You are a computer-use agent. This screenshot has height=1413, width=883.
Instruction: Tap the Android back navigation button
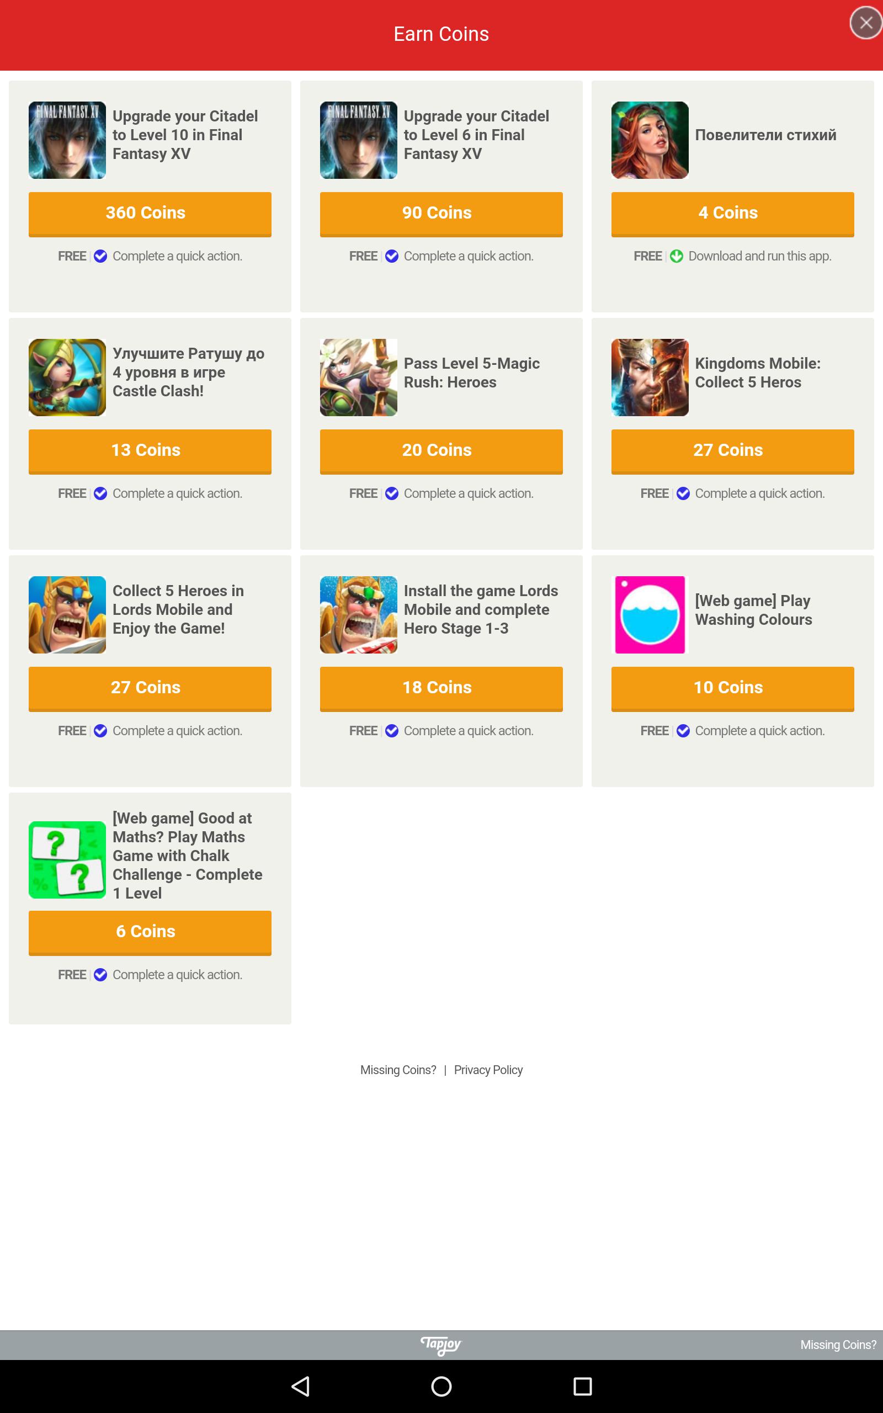[300, 1386]
